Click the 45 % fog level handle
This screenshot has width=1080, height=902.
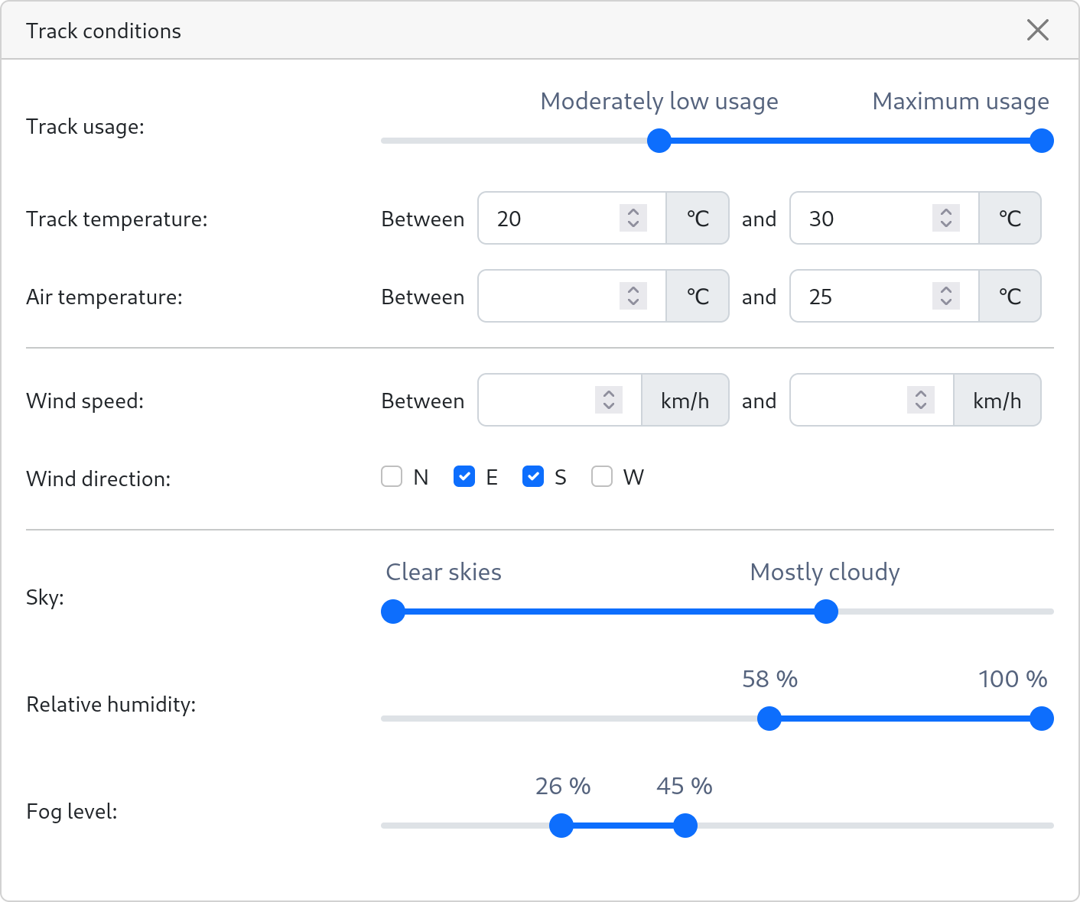pyautogui.click(x=685, y=826)
